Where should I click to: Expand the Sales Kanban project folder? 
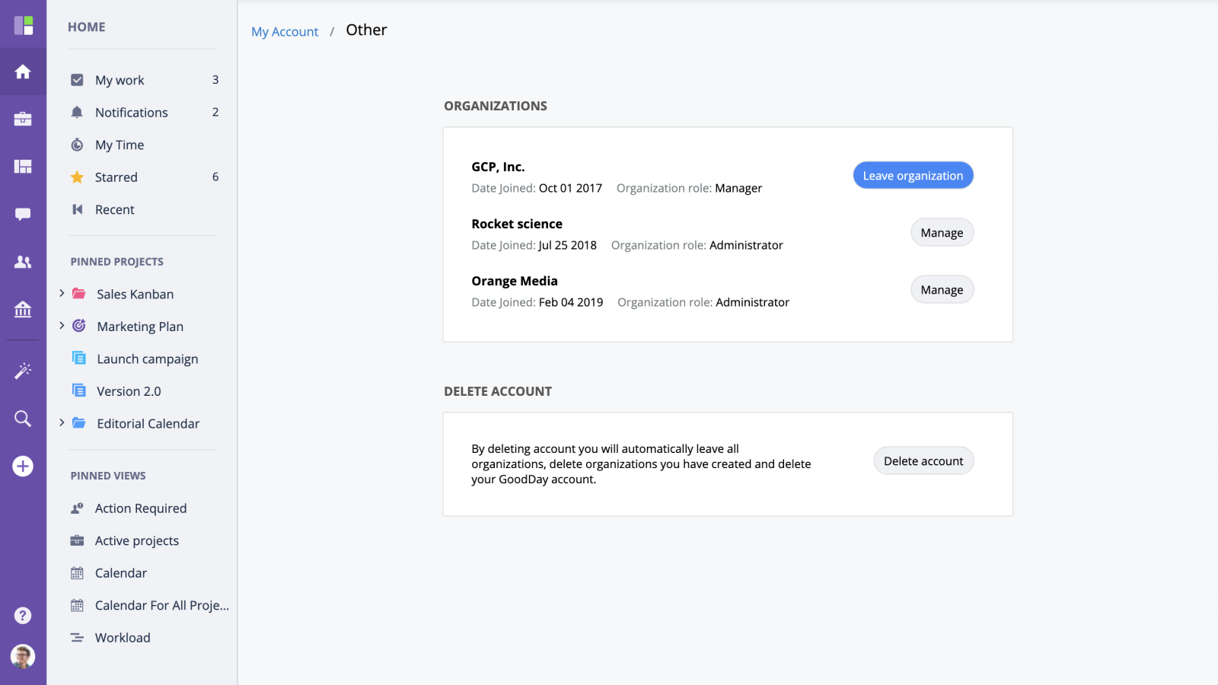click(62, 293)
